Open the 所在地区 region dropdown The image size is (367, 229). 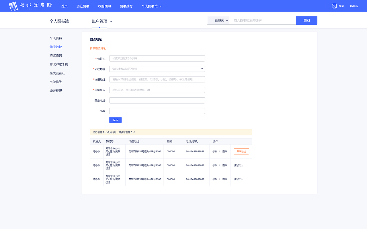(x=157, y=69)
